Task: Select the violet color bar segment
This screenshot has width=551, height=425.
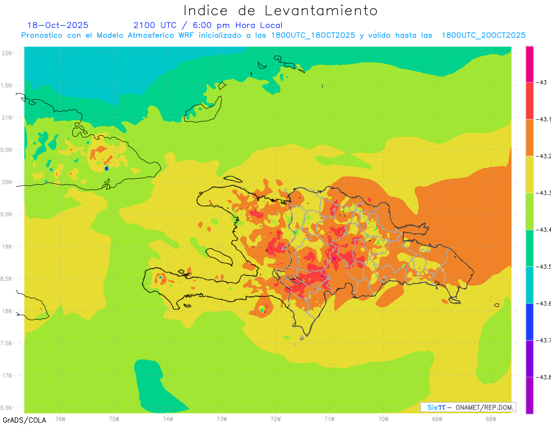Action: pyautogui.click(x=529, y=359)
